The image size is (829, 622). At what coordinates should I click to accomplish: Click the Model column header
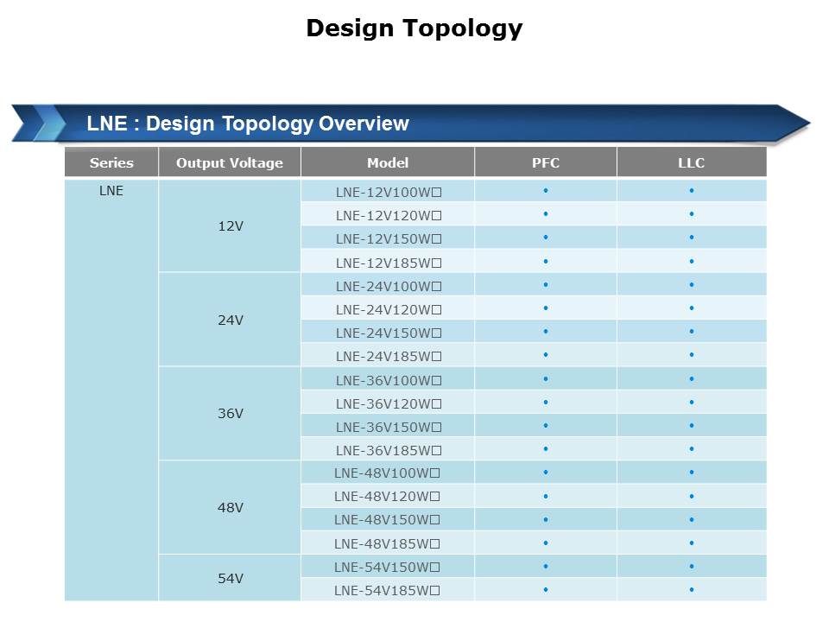pos(388,162)
